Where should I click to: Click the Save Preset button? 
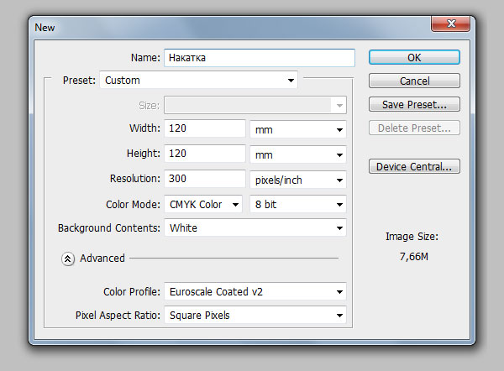pos(414,105)
